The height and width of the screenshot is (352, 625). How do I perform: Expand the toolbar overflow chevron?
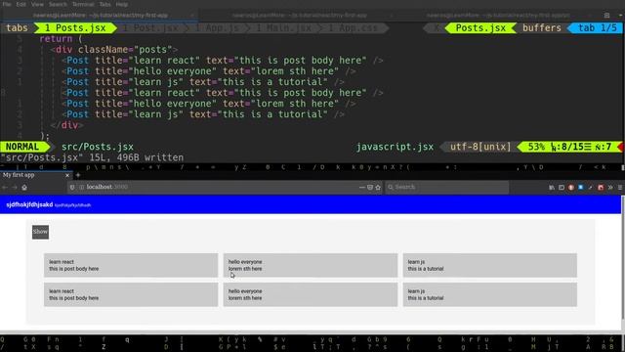click(x=610, y=187)
